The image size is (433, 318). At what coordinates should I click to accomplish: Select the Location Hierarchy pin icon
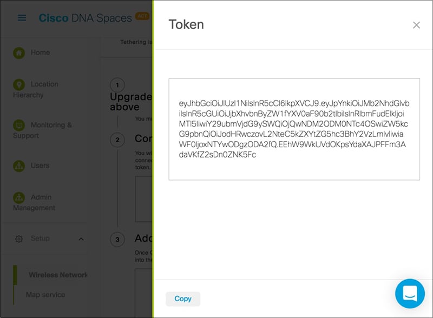pos(19,84)
